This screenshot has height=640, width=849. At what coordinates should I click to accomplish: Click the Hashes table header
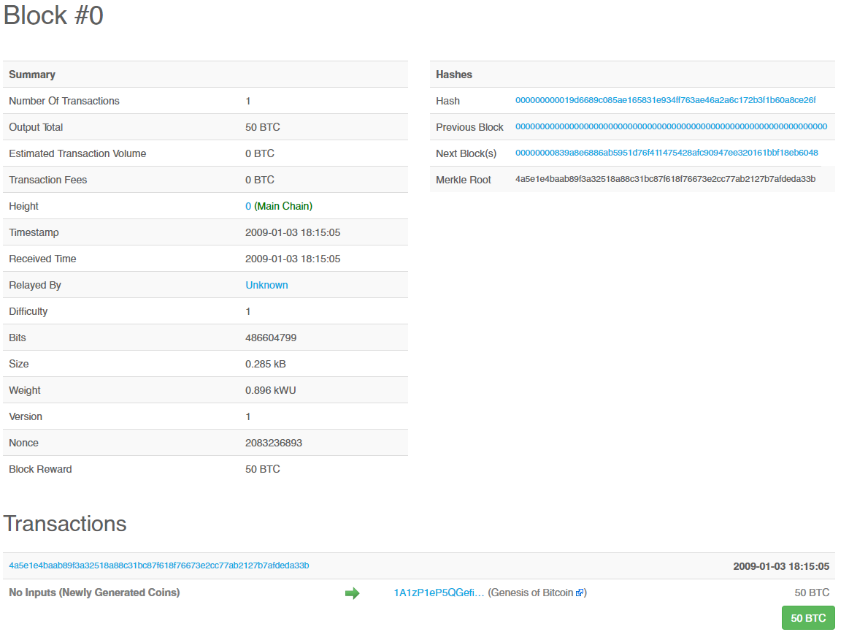454,75
